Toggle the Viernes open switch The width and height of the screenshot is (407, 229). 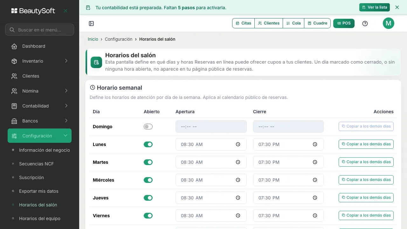tap(148, 216)
